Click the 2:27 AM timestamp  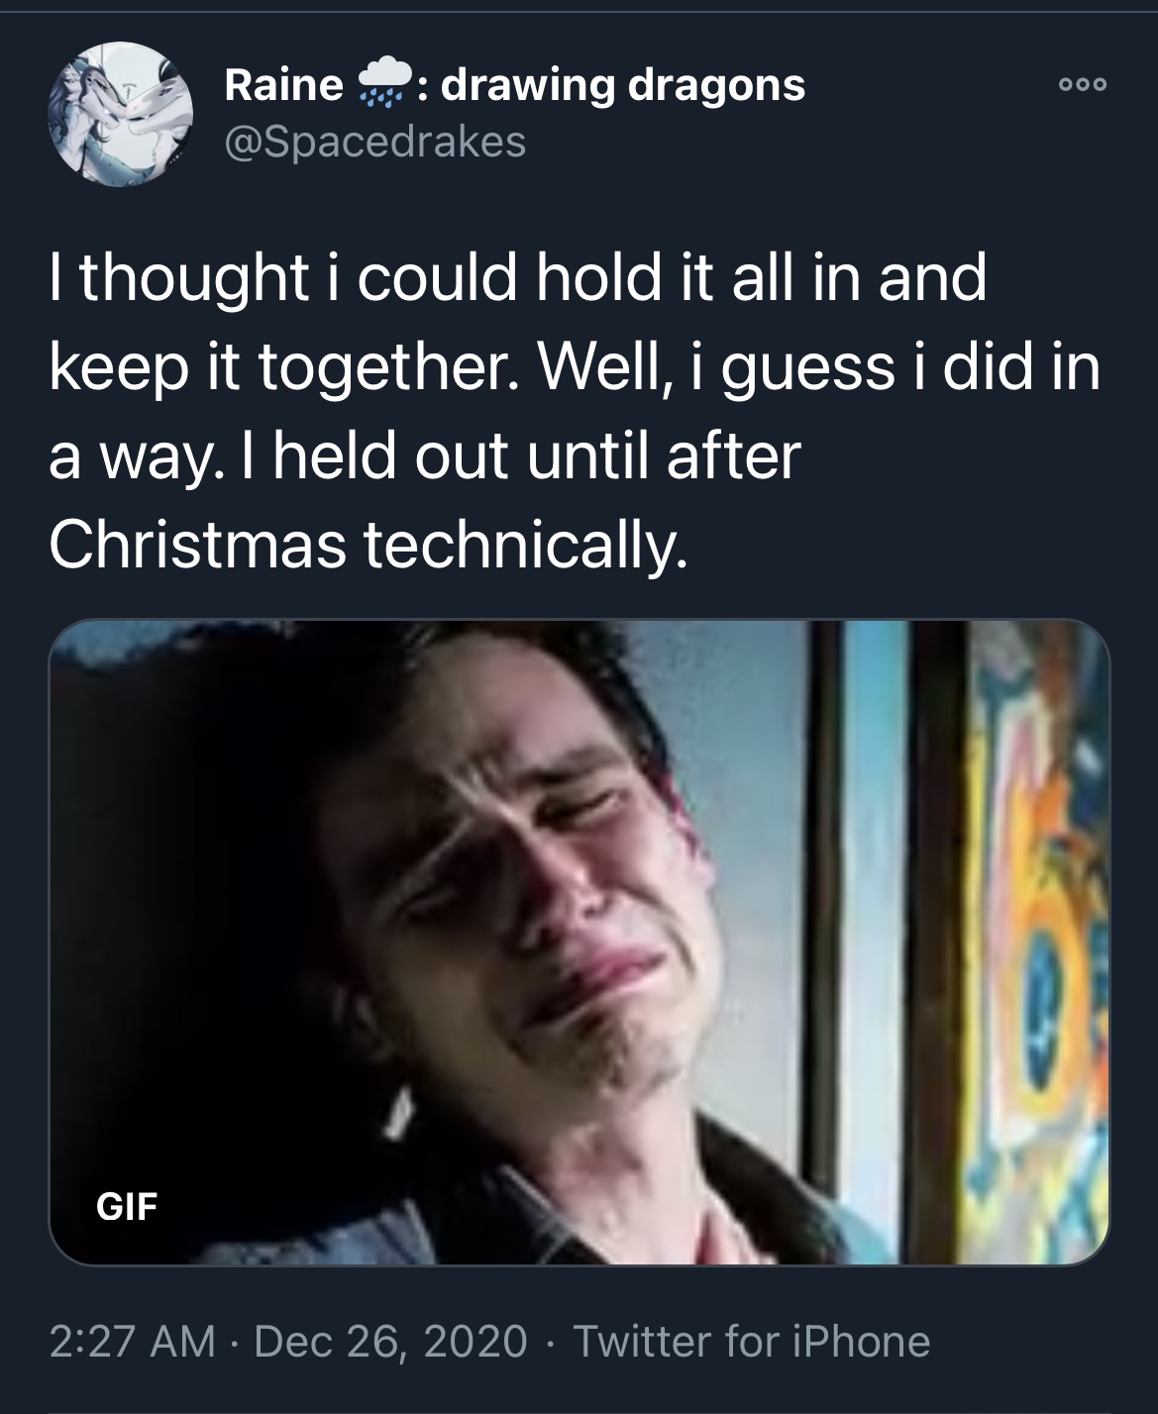(x=131, y=1341)
